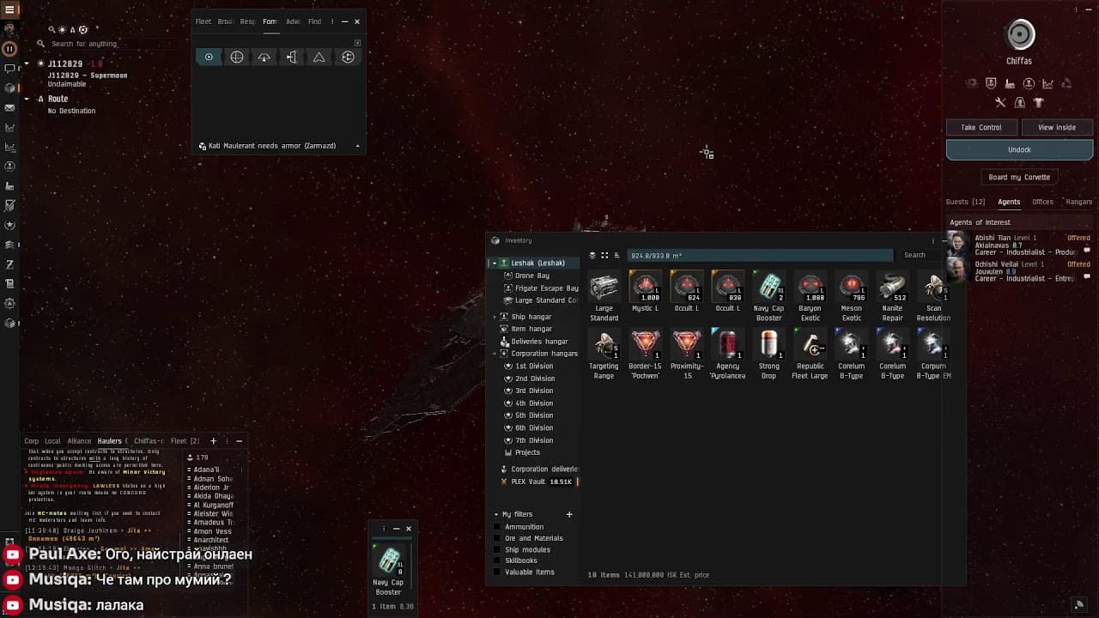Select Targeting Range script item
Image resolution: width=1099 pixels, height=618 pixels.
click(604, 354)
